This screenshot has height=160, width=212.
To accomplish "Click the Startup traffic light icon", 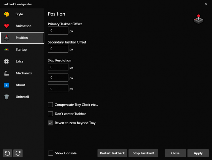I will (x=6, y=50).
